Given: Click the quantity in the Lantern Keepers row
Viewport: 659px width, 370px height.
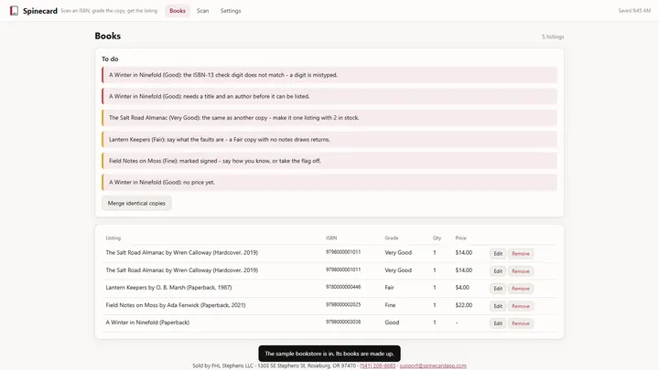Looking at the screenshot, I should pyautogui.click(x=435, y=288).
